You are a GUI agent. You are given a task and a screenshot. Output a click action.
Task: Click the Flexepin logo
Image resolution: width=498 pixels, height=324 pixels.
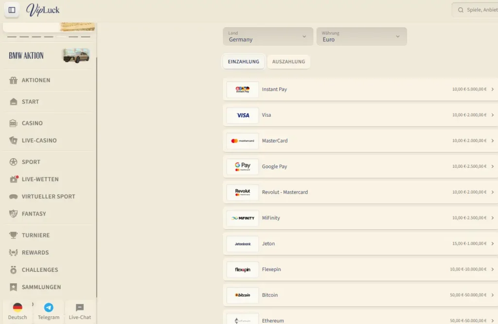(x=243, y=270)
